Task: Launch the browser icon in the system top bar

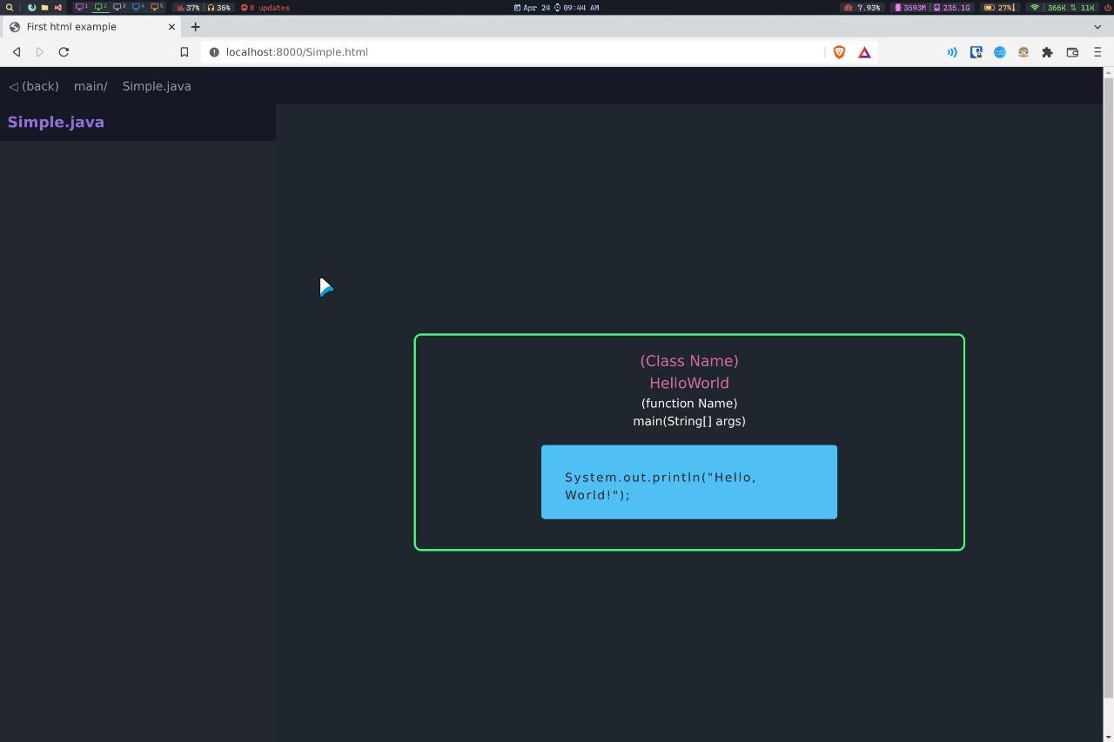Action: point(32,8)
